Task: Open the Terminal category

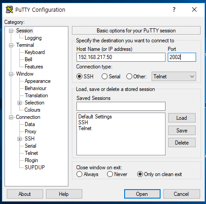Action: (x=25, y=45)
